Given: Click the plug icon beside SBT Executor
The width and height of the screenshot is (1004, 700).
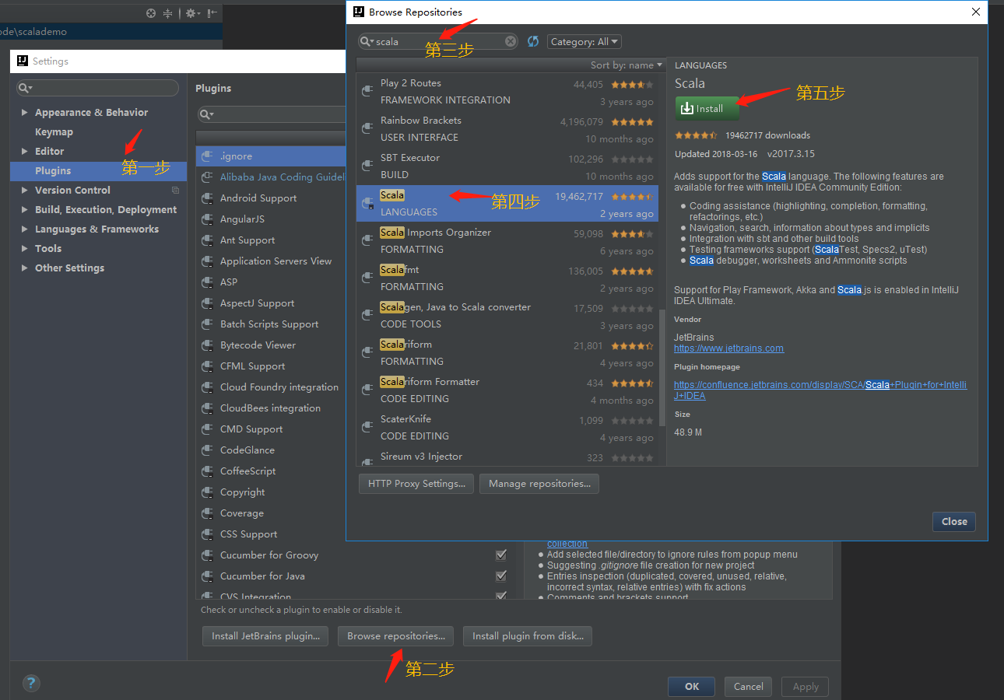Looking at the screenshot, I should pyautogui.click(x=367, y=166).
